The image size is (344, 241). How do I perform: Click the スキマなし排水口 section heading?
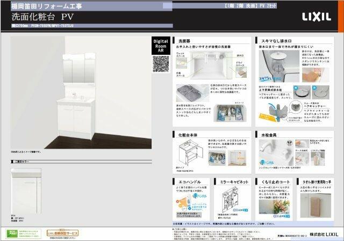click(276, 41)
